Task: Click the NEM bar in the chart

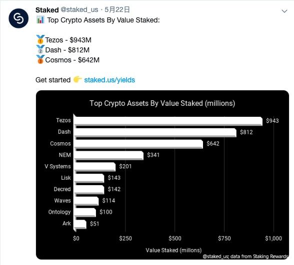Action: tap(108, 156)
